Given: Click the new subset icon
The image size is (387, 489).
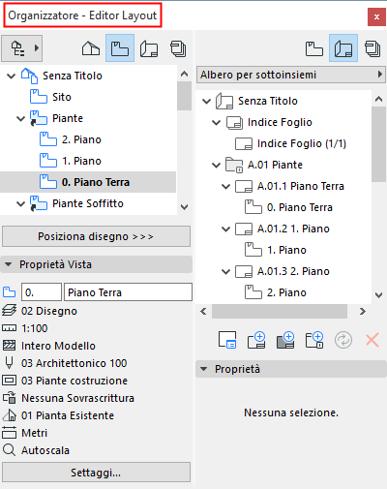Looking at the screenshot, I should click(x=314, y=340).
